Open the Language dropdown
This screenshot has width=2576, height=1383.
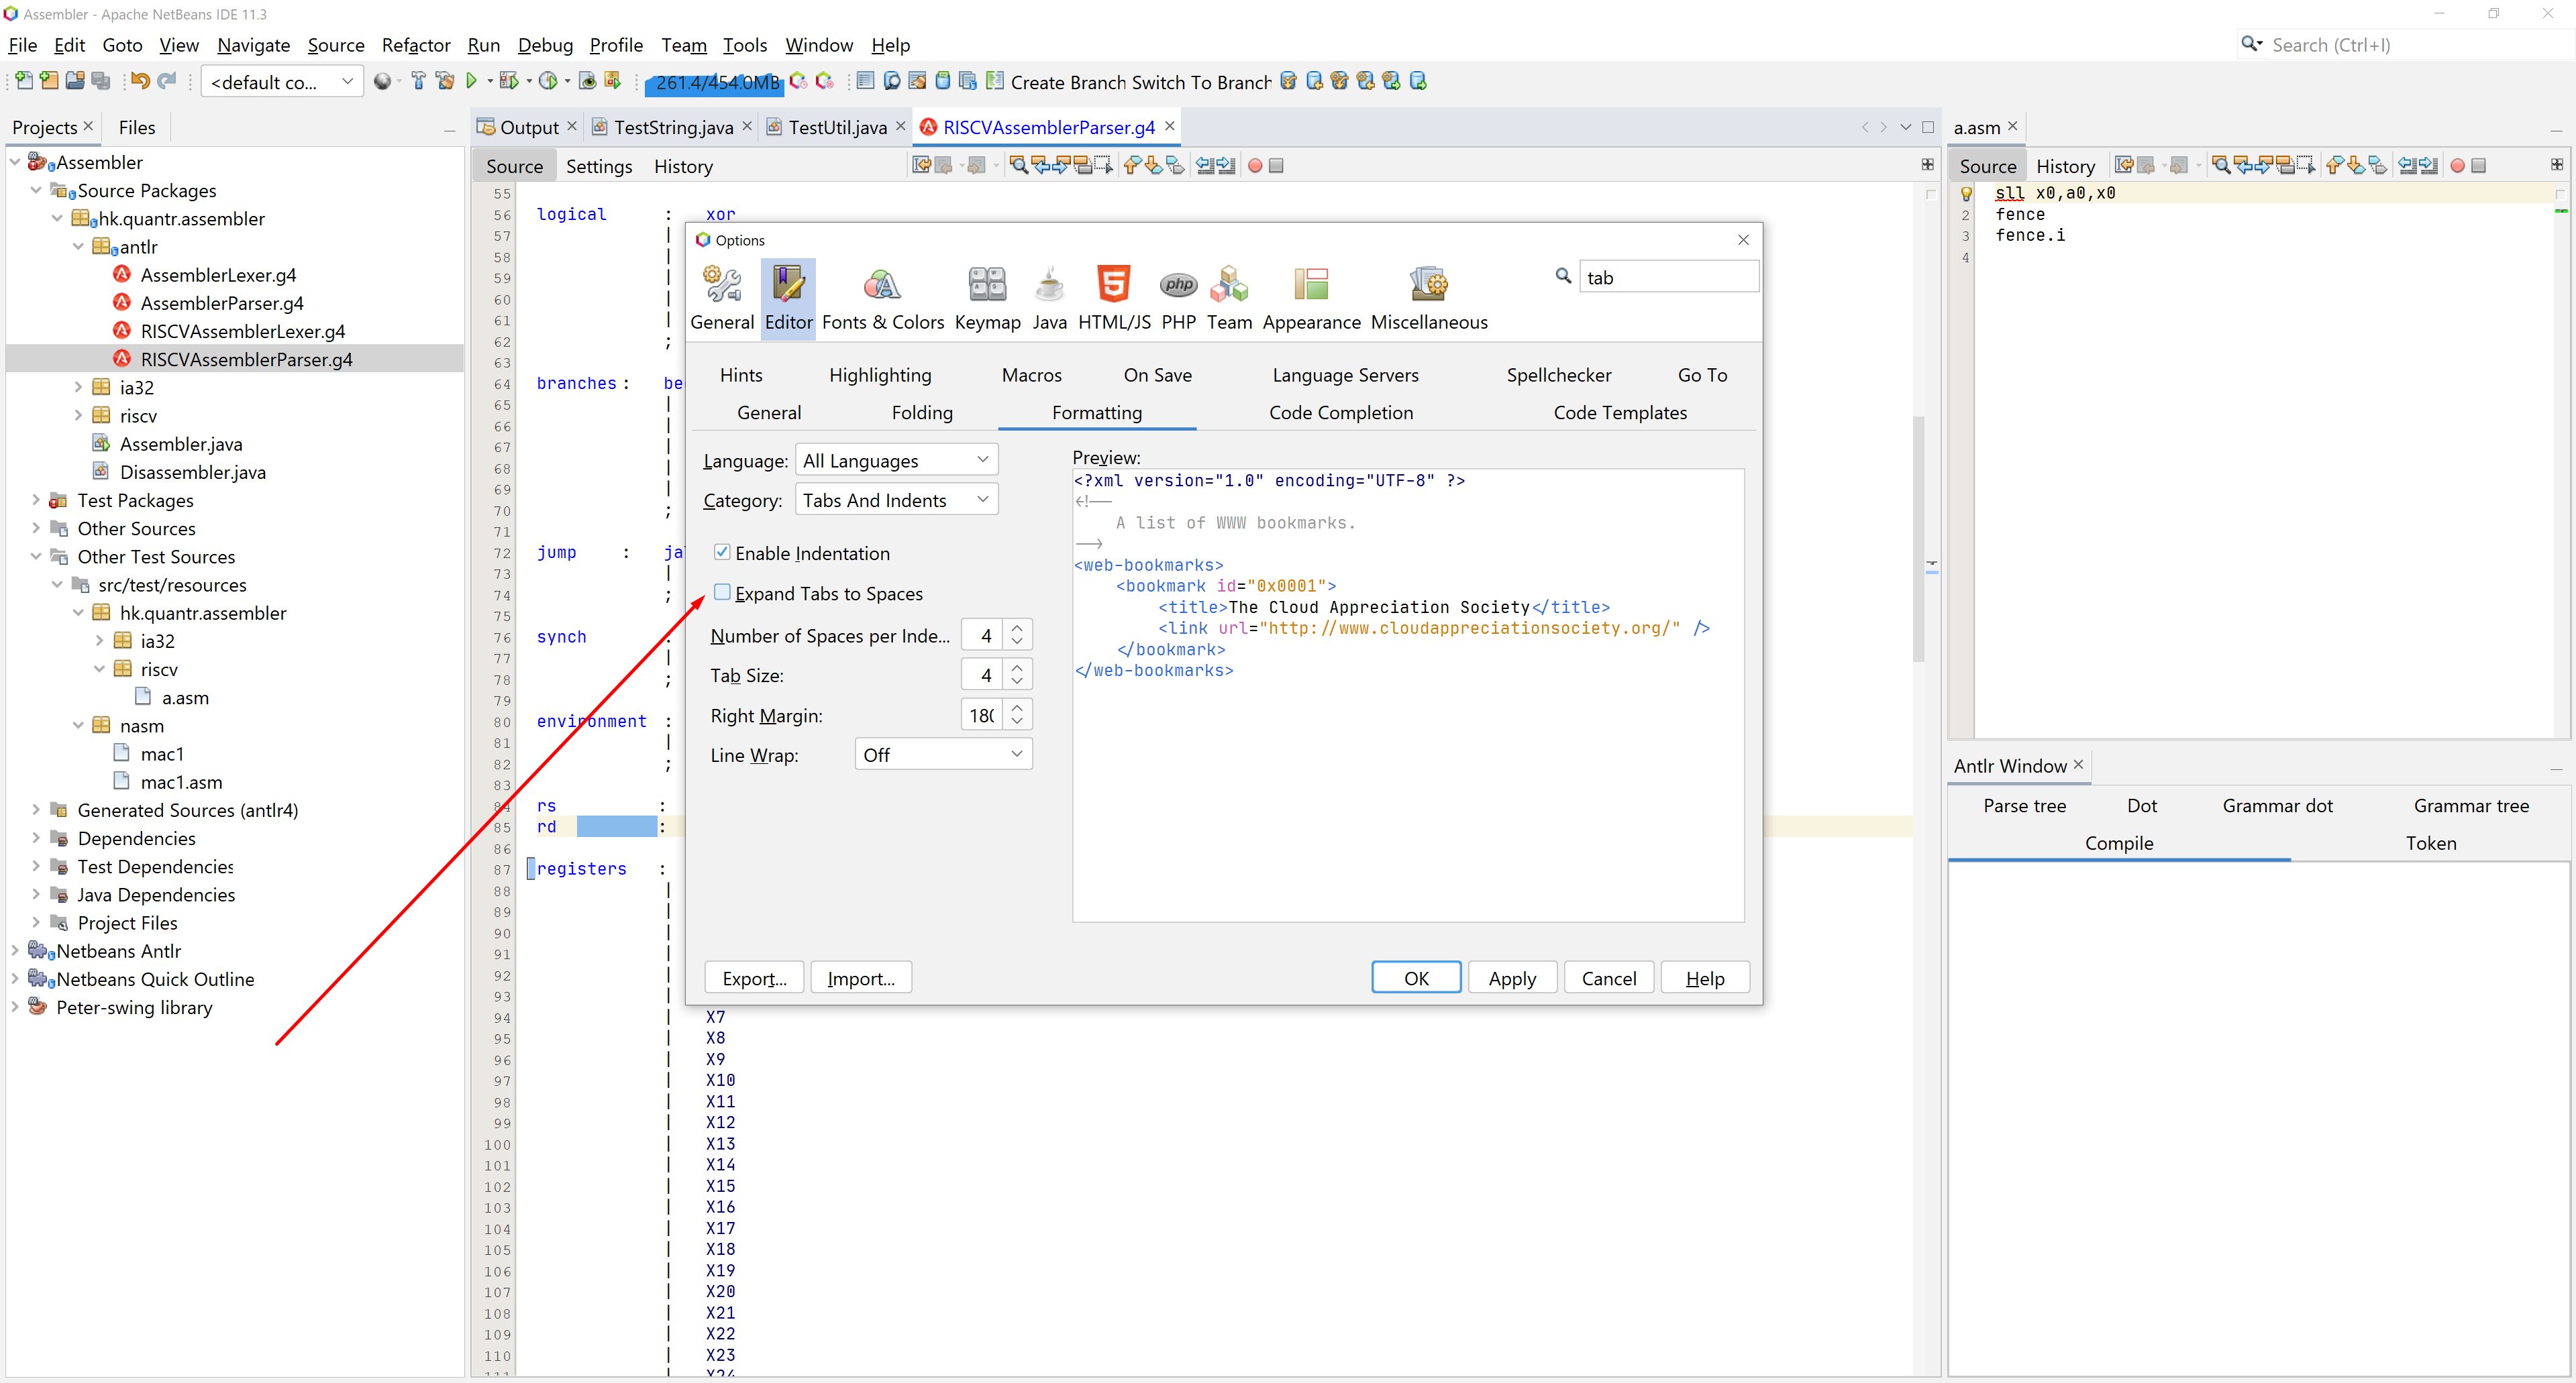[896, 459]
